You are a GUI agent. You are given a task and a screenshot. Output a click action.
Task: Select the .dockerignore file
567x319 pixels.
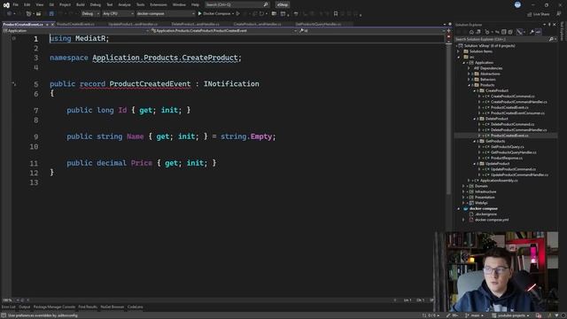point(485,214)
